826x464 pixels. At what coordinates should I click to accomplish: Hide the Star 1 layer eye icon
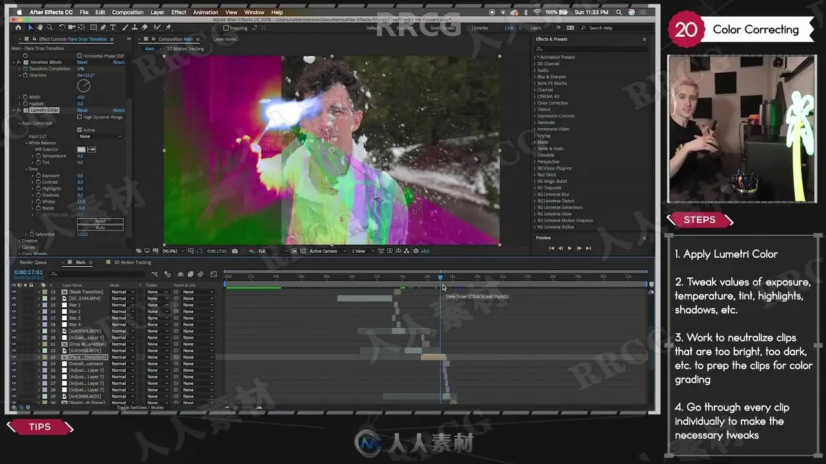click(14, 305)
